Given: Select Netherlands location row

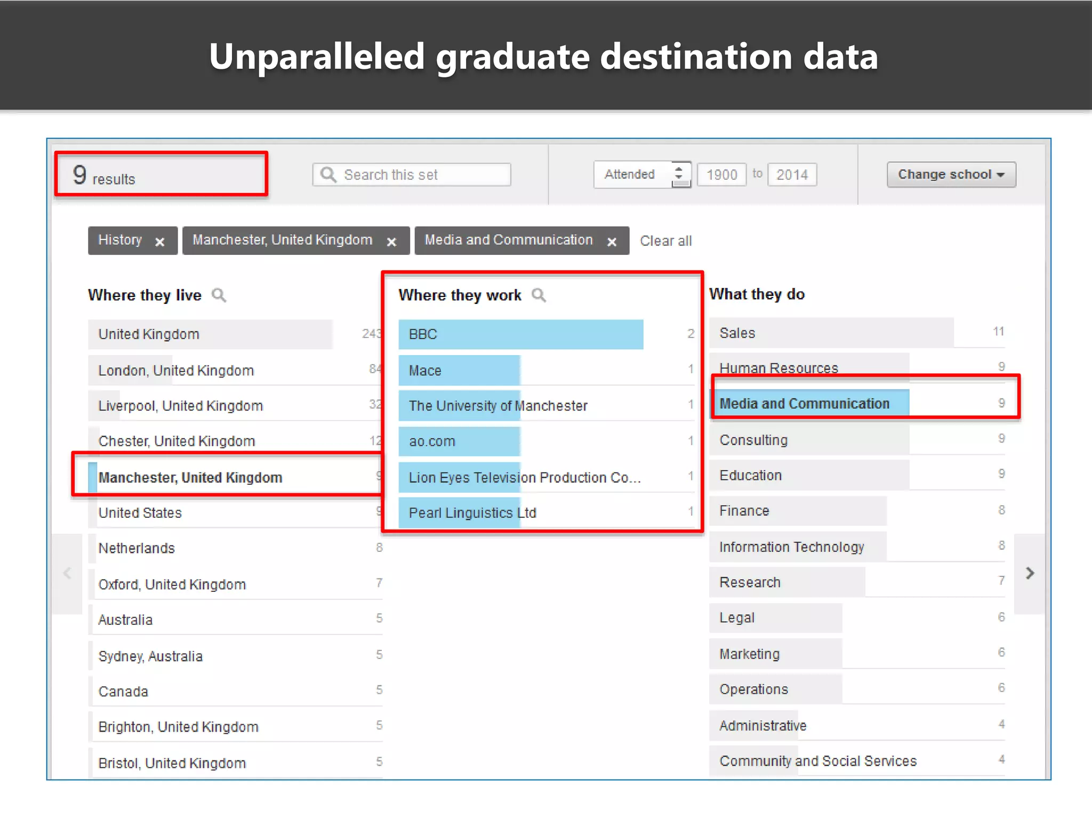Looking at the screenshot, I should (x=235, y=548).
